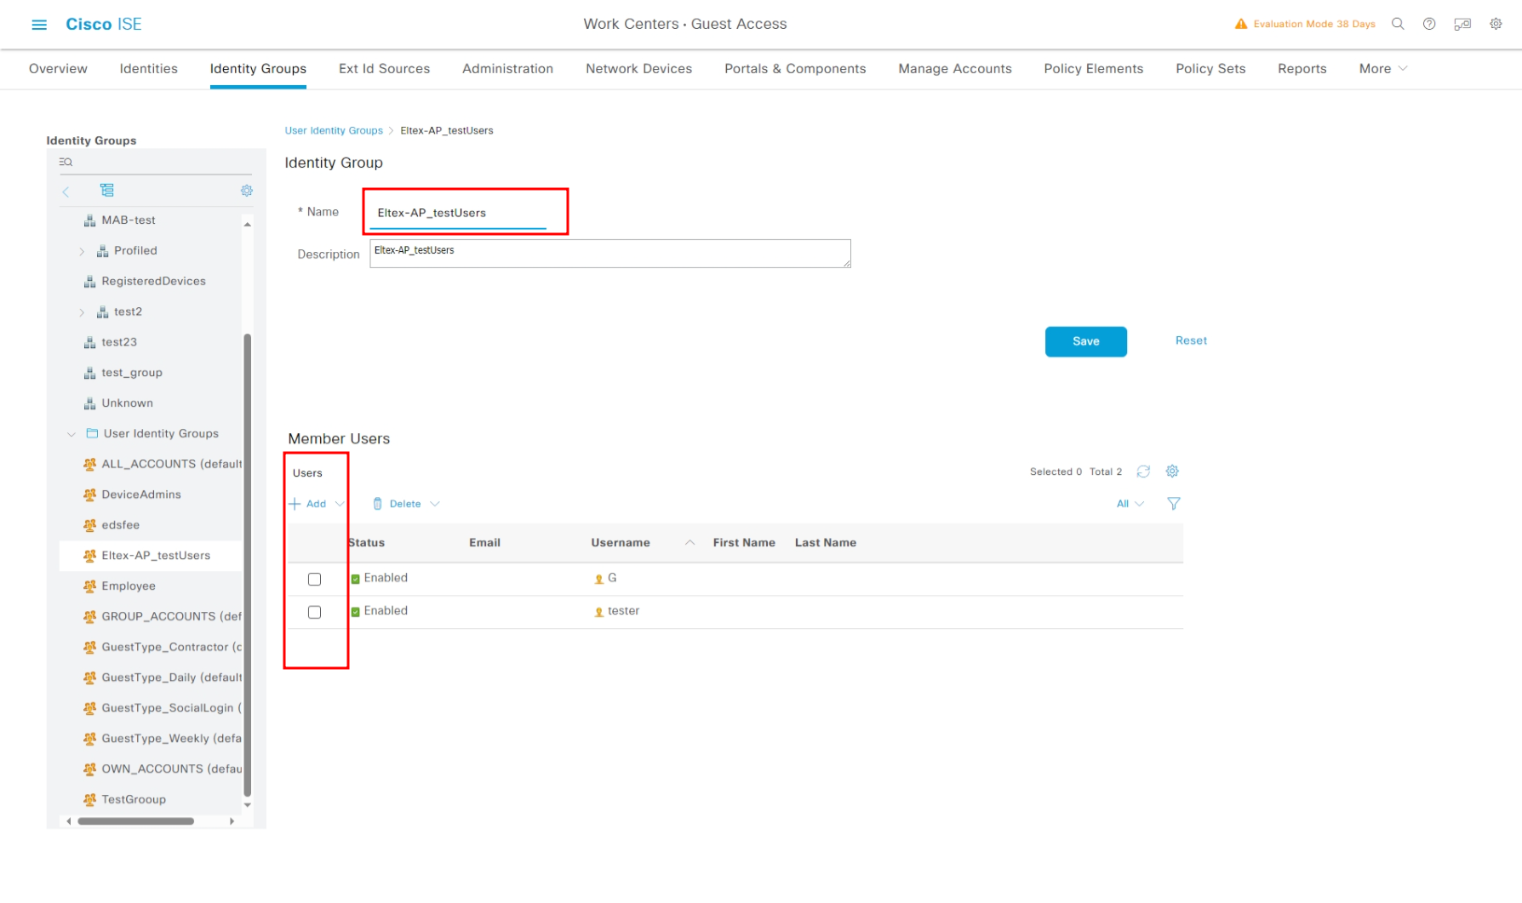Screen dimensions: 1522x903
Task: Check the box for user G
Action: pyautogui.click(x=315, y=579)
